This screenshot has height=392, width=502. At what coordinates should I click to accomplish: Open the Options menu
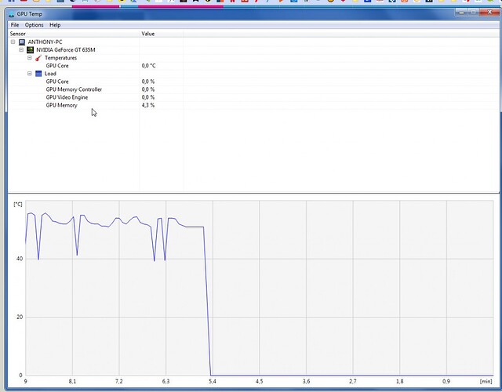(34, 25)
